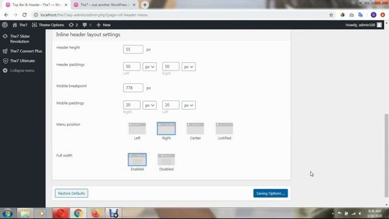Click the first Mobile paddings input

click(131, 105)
